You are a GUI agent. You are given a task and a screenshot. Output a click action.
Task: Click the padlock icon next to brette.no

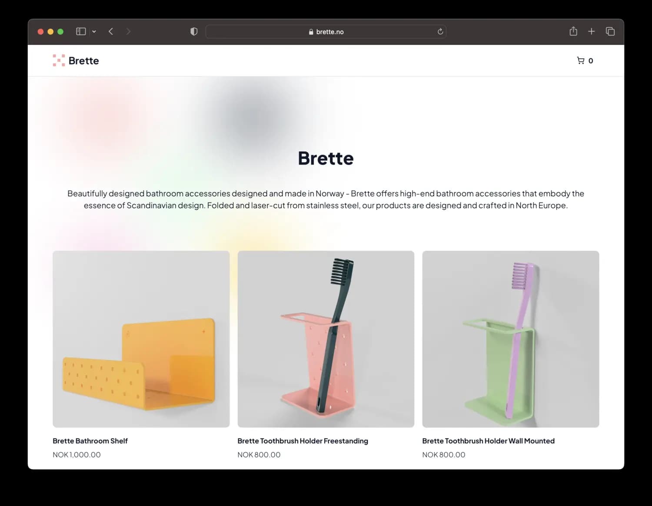coord(310,31)
